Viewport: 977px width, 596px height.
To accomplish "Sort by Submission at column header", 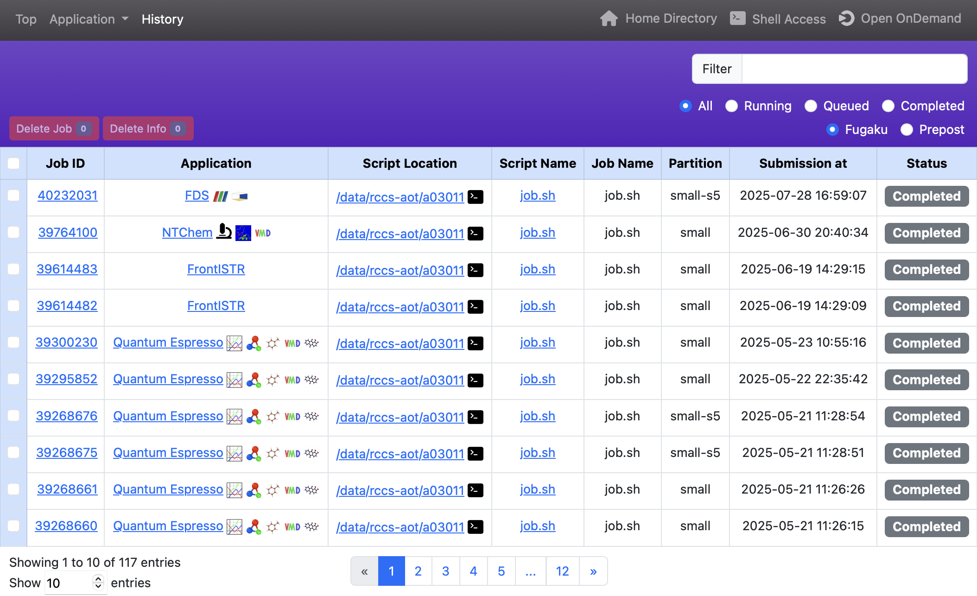I will [x=803, y=163].
